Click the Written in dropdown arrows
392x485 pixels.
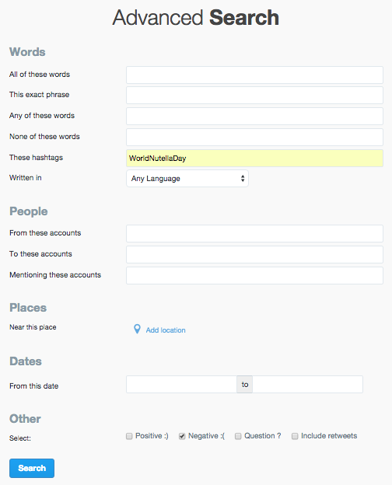tap(243, 179)
